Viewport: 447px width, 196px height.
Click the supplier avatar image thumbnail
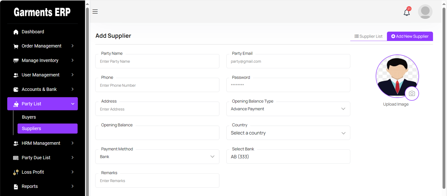tap(397, 76)
